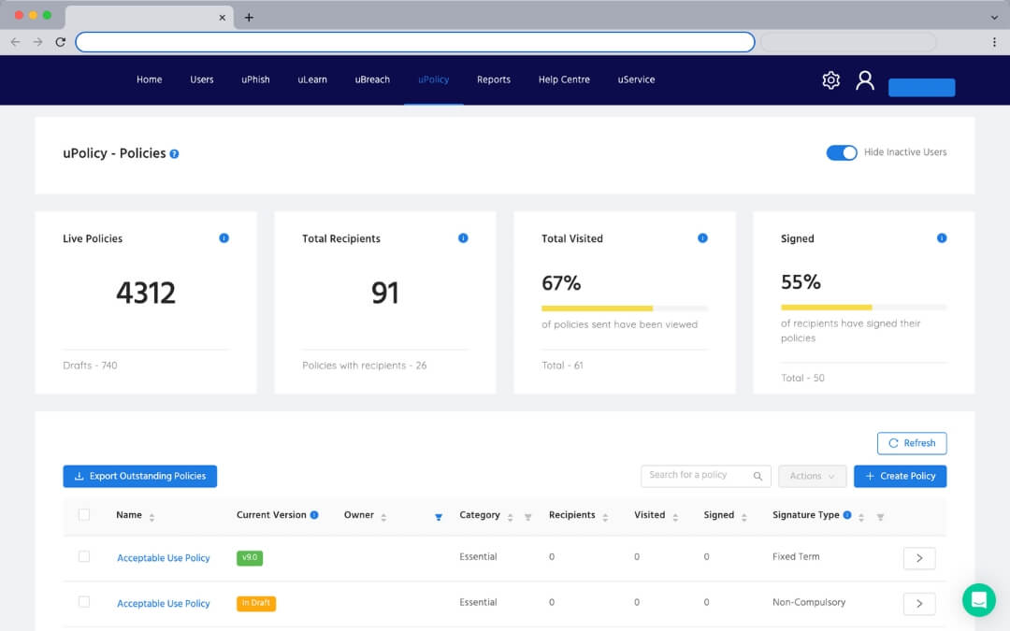This screenshot has height=631, width=1010.
Task: Select the first Acceptable Use Policy checkbox
Action: [84, 557]
